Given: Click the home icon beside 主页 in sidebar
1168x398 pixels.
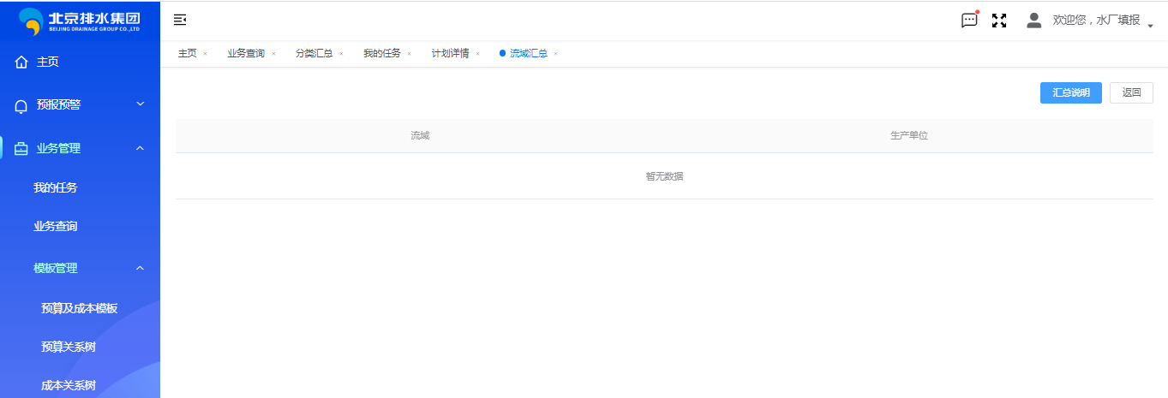Looking at the screenshot, I should point(21,62).
